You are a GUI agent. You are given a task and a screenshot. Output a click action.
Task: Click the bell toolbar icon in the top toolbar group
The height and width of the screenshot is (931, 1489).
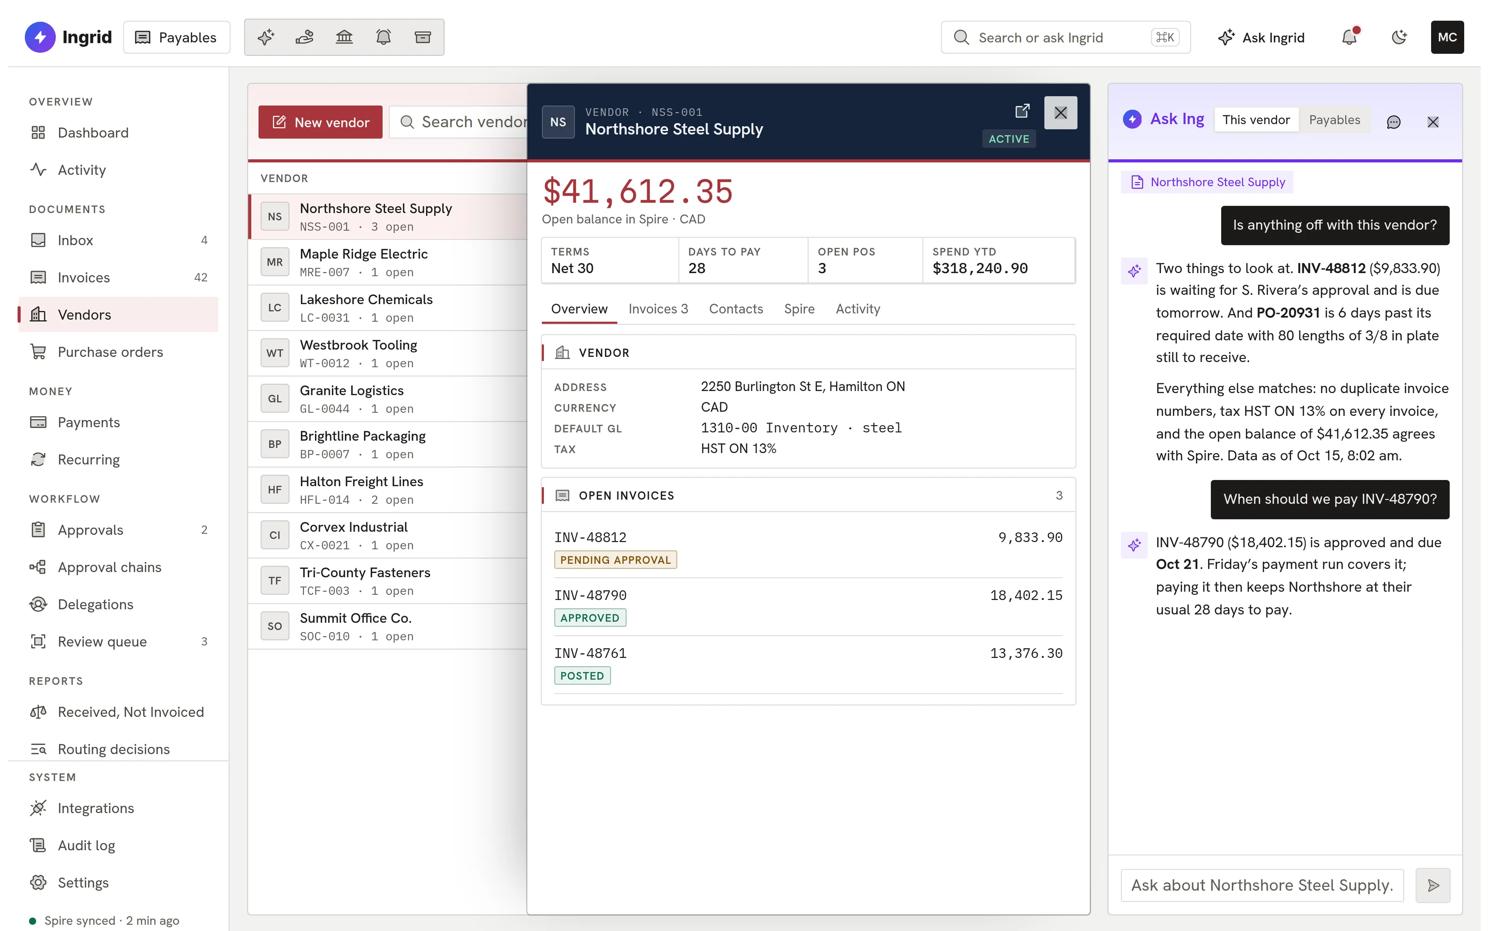(383, 37)
